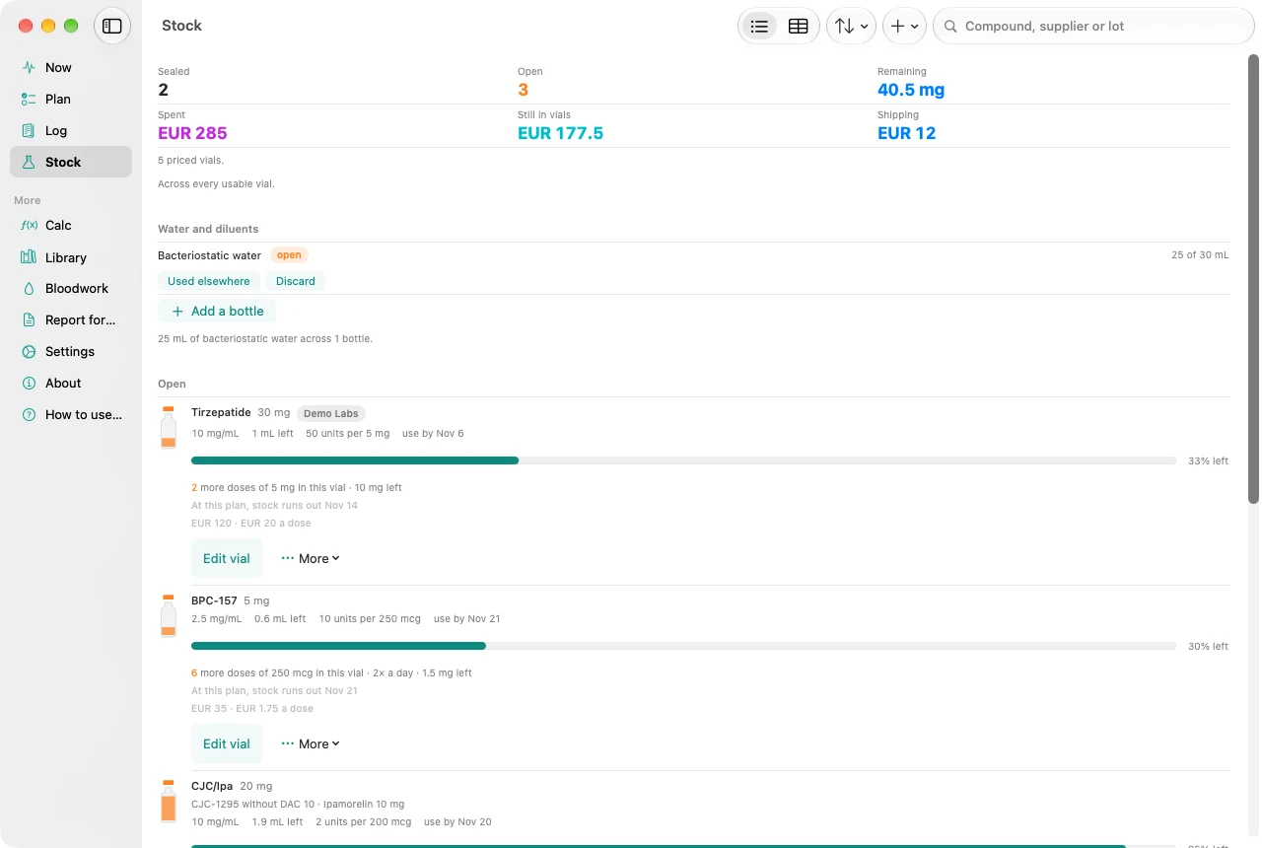Open the About info icon
Image resolution: width=1262 pixels, height=848 pixels.
point(29,384)
